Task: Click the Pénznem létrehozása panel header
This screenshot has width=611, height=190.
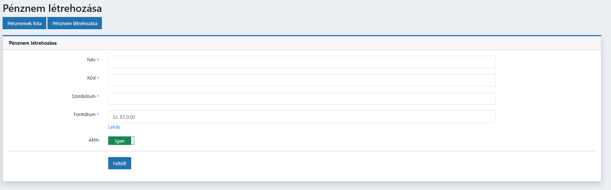Action: (x=33, y=43)
